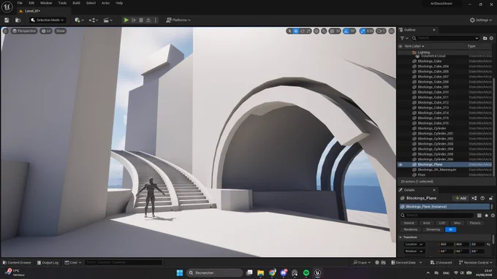Screen dimensions: 497x279
Task: Toggle show only favorites star
Action: [486, 215]
